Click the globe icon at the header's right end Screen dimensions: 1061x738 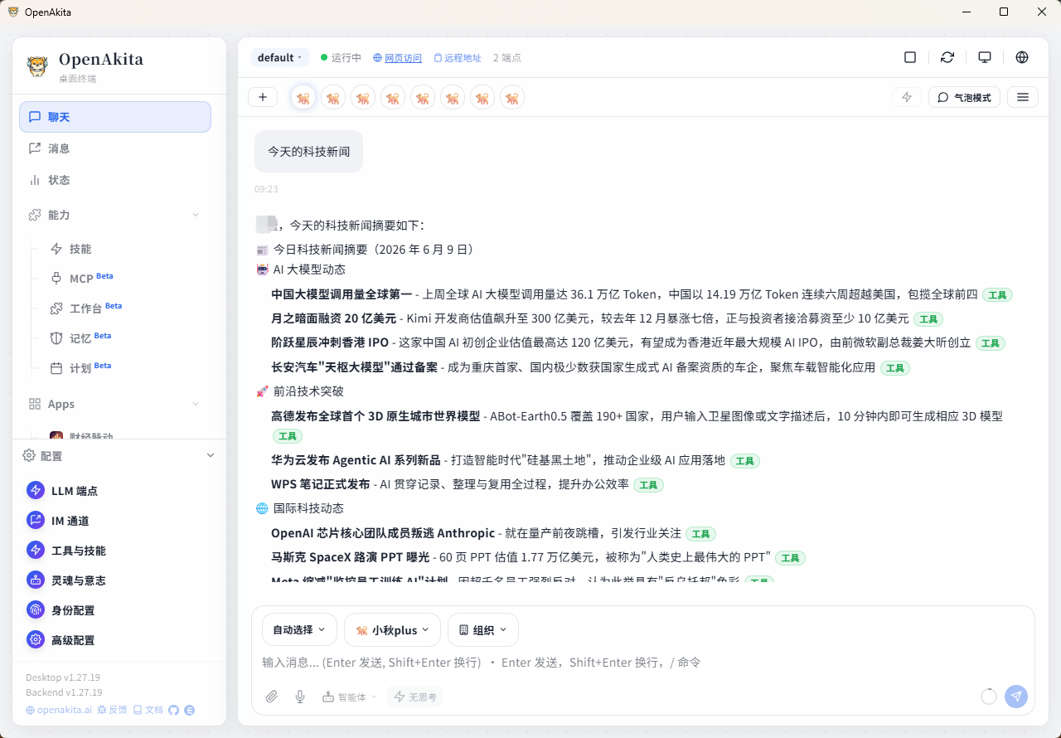[1022, 57]
